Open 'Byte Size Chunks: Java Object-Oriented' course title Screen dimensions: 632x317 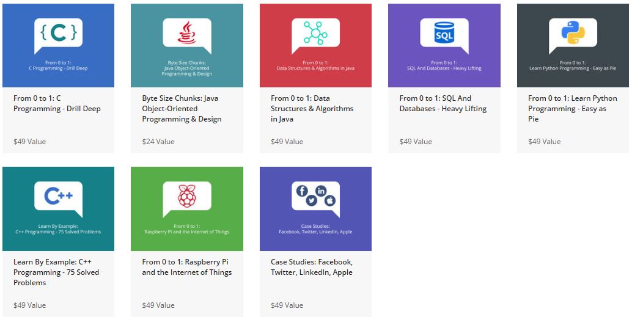[182, 109]
